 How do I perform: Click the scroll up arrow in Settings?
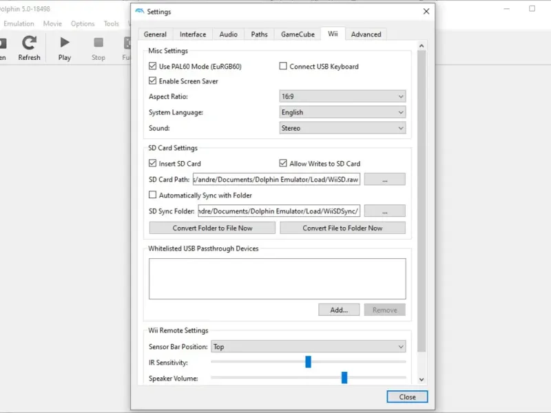coord(422,46)
